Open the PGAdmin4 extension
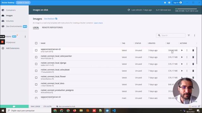The width and height of the screenshot is (202, 113). [x=10, y=42]
